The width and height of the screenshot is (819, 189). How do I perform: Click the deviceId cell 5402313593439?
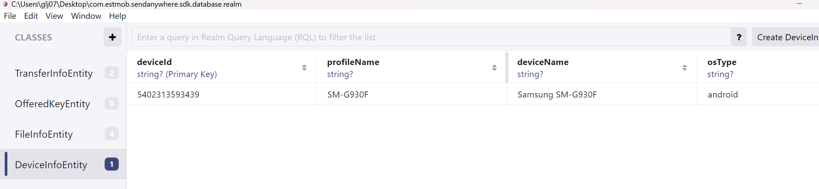[168, 94]
